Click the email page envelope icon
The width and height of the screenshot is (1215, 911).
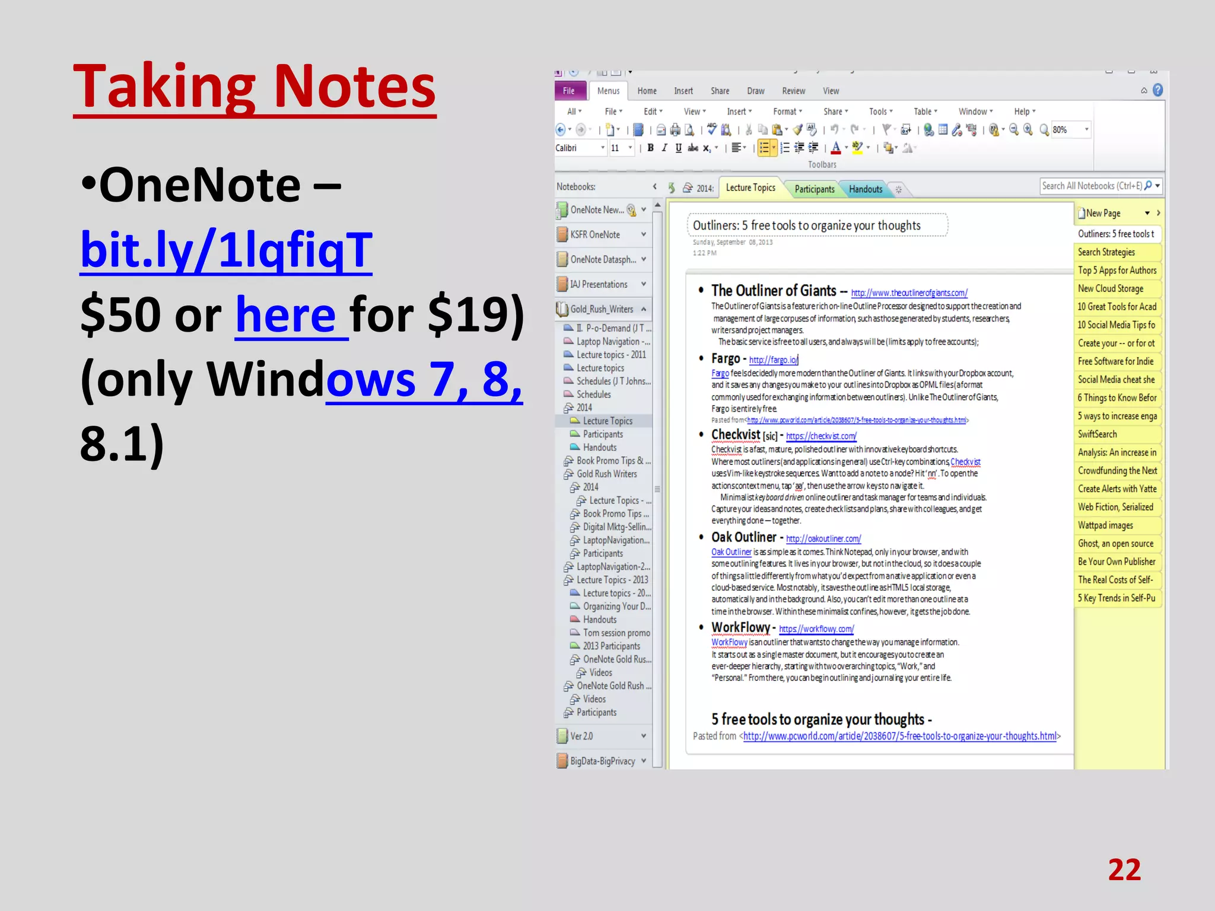[x=661, y=130]
